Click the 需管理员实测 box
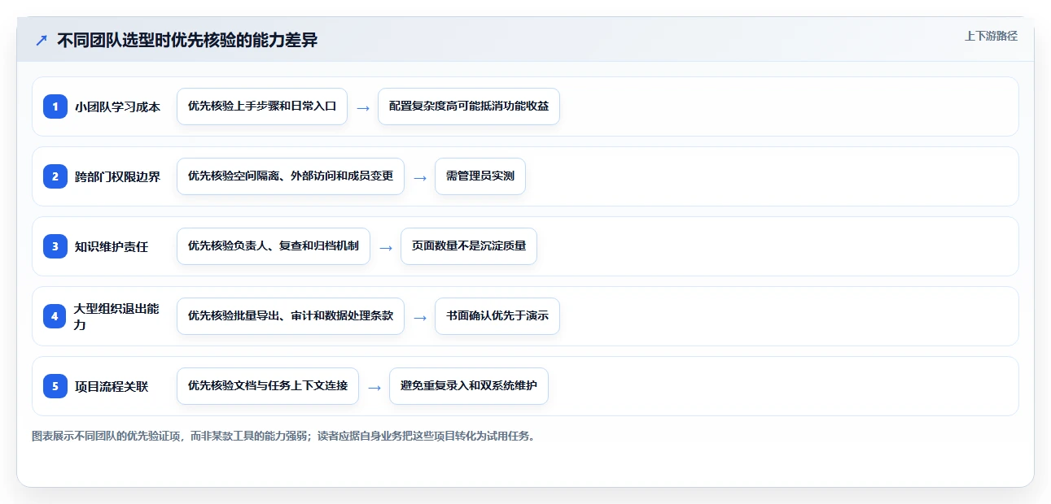The width and height of the screenshot is (1051, 504). click(480, 176)
